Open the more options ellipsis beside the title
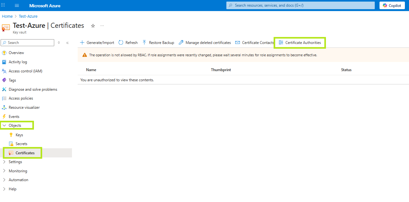409x202 pixels. 102,26
